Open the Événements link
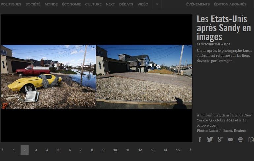 198,4
